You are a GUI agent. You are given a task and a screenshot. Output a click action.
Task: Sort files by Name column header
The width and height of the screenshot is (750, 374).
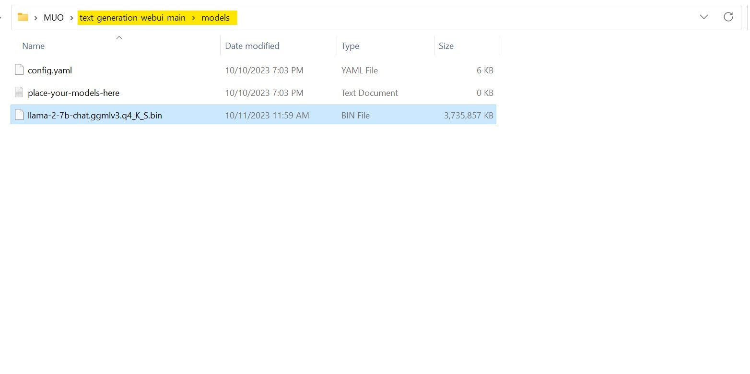tap(34, 46)
